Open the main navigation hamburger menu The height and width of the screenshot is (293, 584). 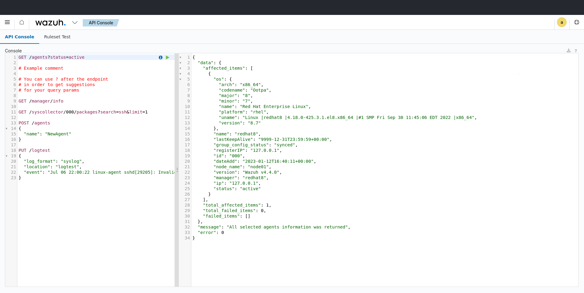tap(7, 22)
